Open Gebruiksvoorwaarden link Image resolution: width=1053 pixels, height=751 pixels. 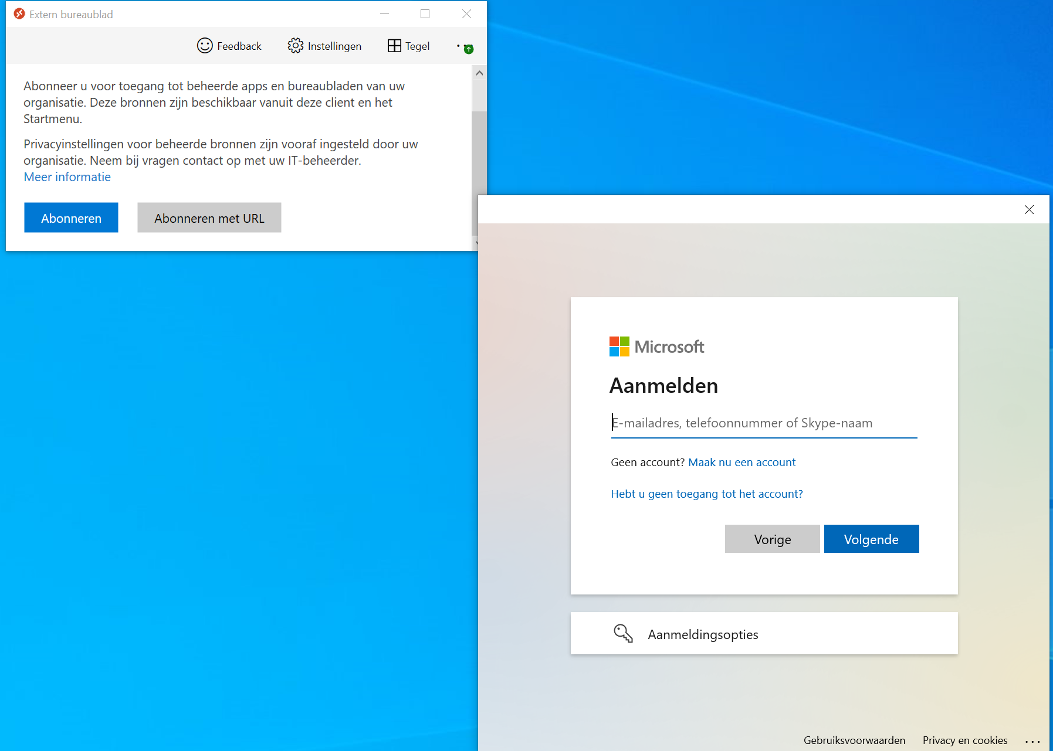[x=854, y=740]
